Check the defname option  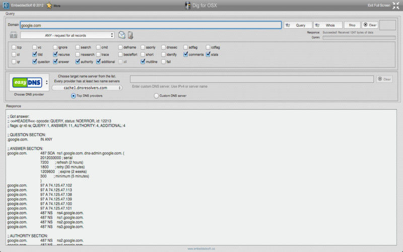(120, 47)
